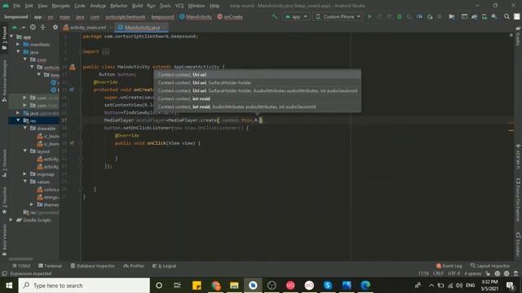Click the Debug app bug icon

point(400,16)
